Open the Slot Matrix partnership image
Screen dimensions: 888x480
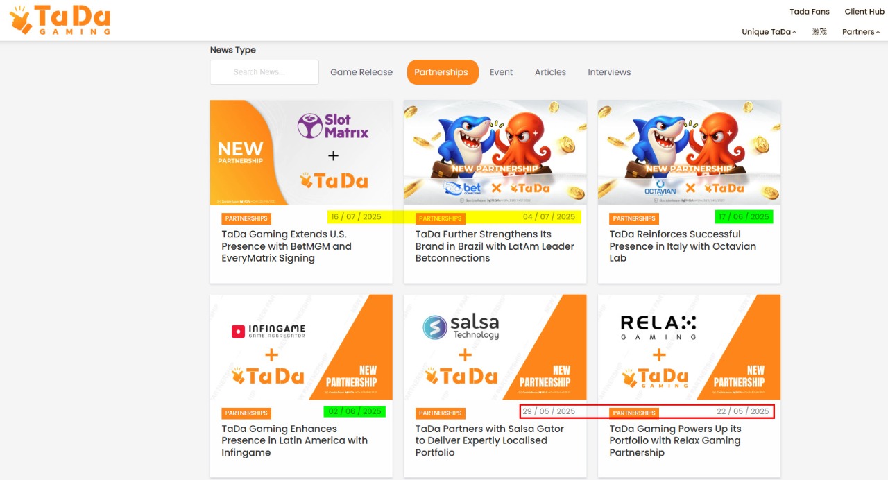[301, 153]
